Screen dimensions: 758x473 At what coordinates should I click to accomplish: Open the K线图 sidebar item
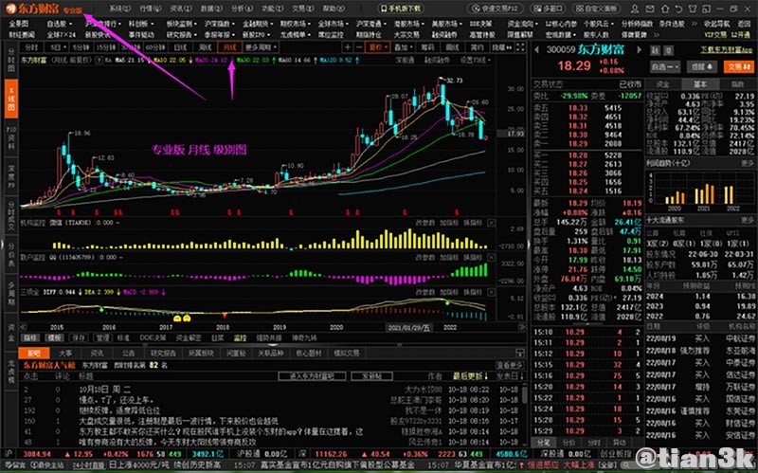click(11, 99)
